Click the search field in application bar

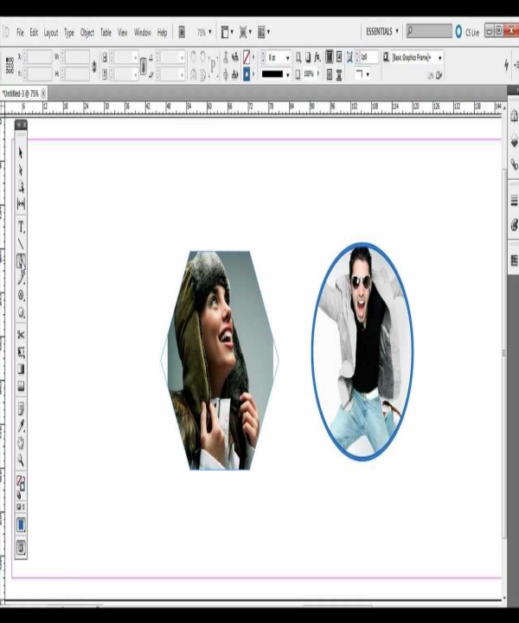[x=430, y=31]
